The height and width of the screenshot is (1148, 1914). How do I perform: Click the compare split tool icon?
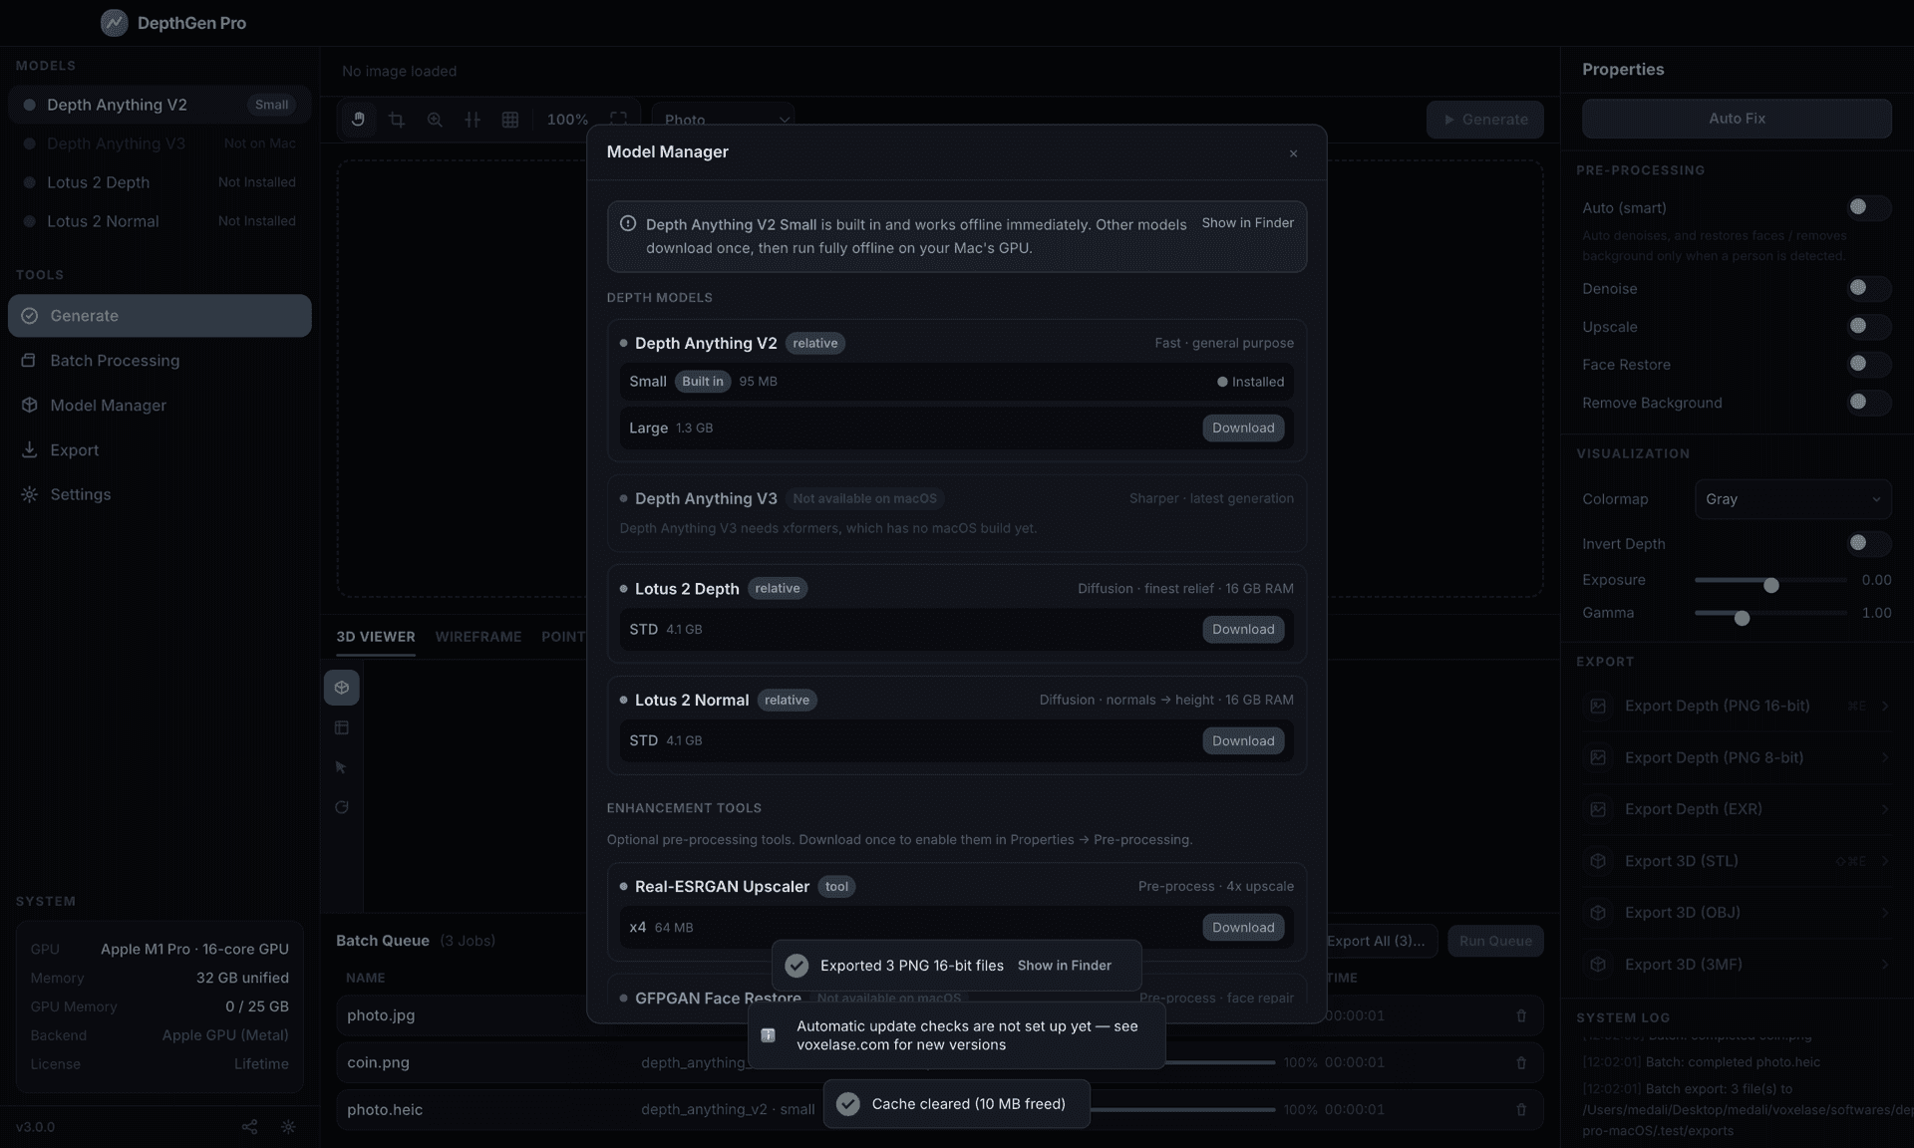pos(473,120)
